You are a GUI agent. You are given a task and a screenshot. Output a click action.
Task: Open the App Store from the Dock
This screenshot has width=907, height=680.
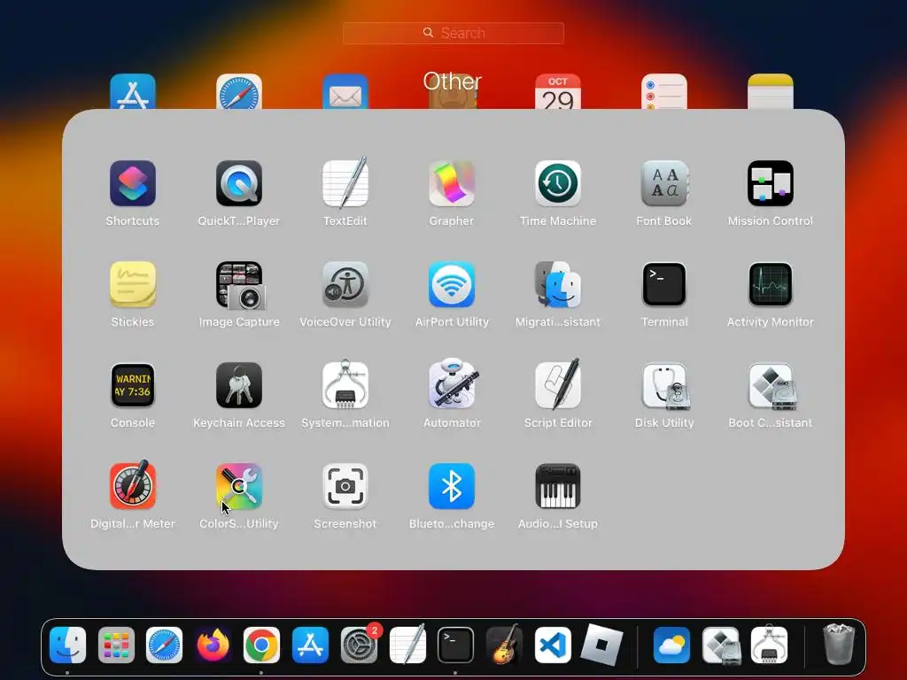(310, 645)
